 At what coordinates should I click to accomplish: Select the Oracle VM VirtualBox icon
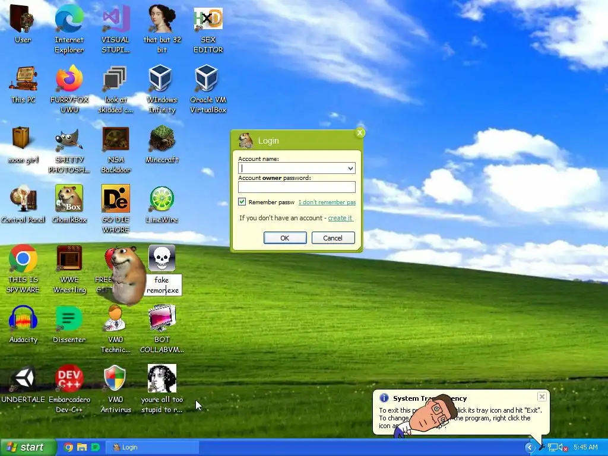point(207,79)
